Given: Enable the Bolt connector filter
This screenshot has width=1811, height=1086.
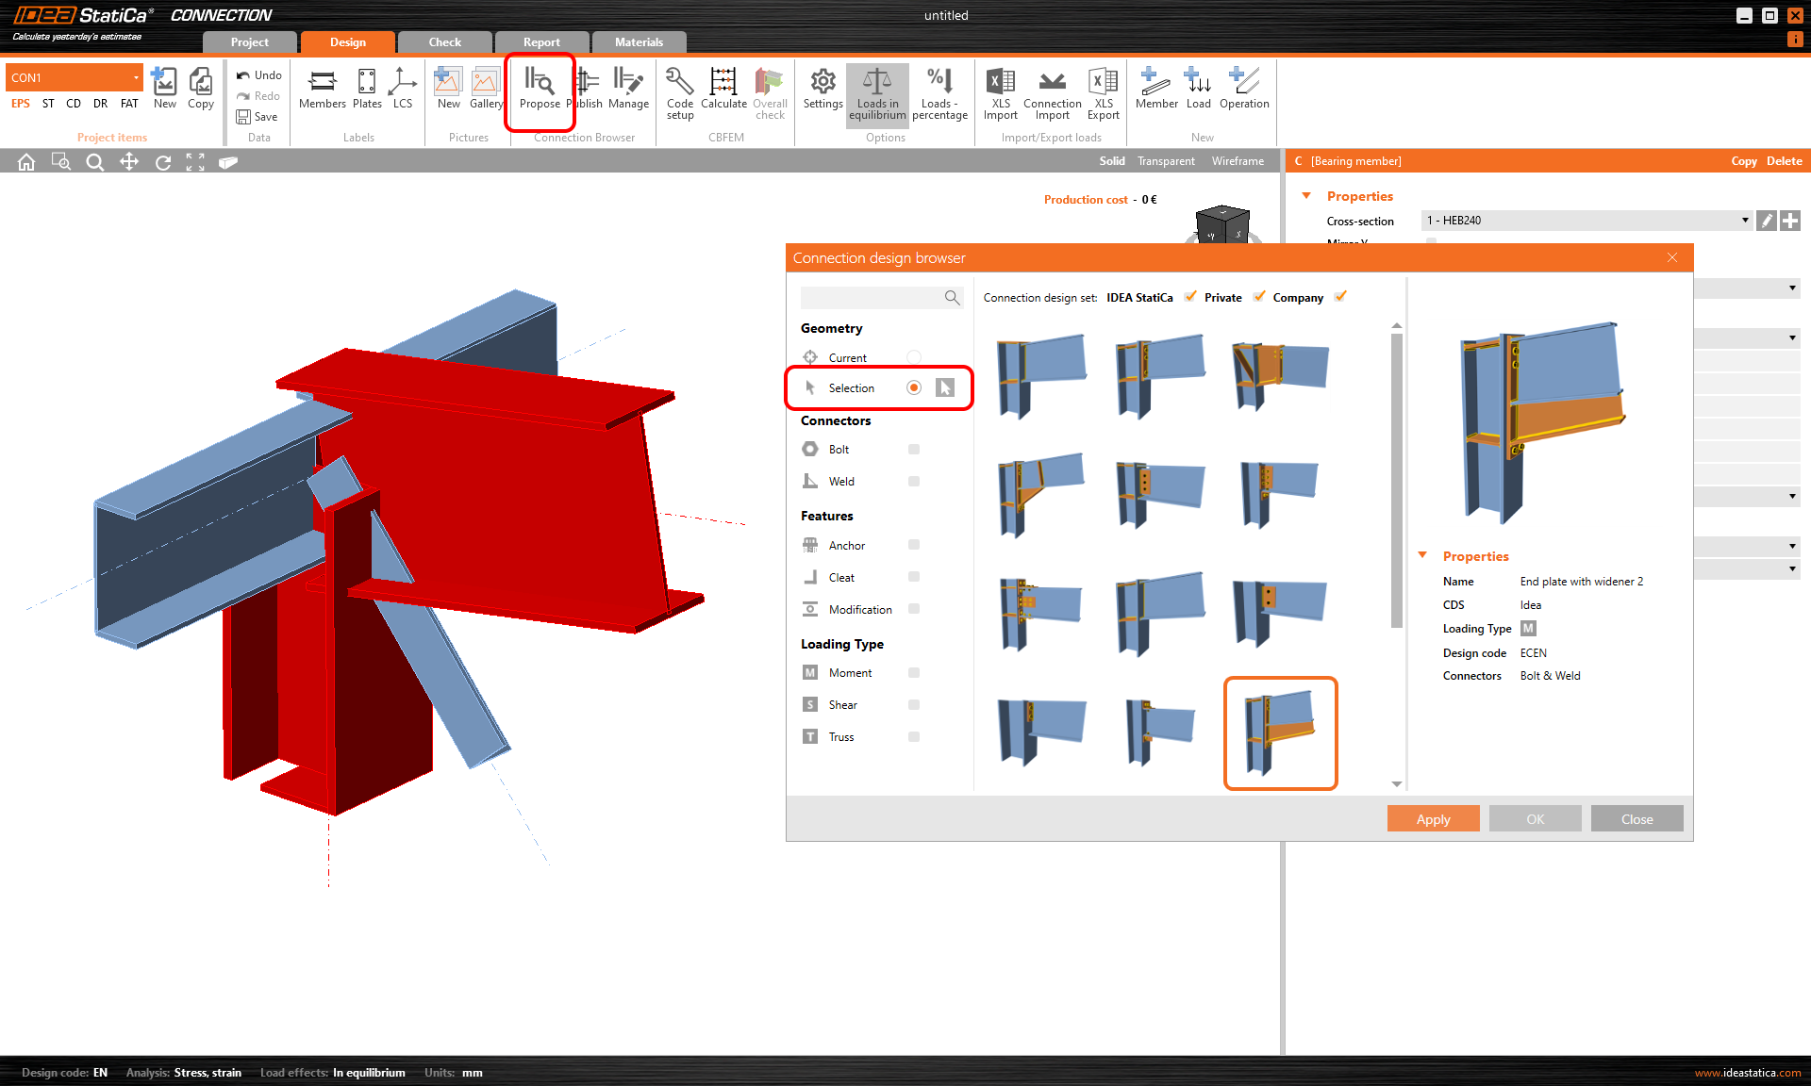Looking at the screenshot, I should (x=913, y=450).
